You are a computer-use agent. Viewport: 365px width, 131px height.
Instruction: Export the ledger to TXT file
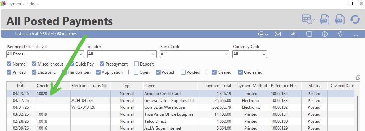pos(339,20)
